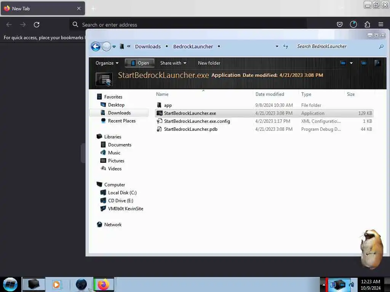Click the Explorer back arrow button
The image size is (390, 292).
96,46
